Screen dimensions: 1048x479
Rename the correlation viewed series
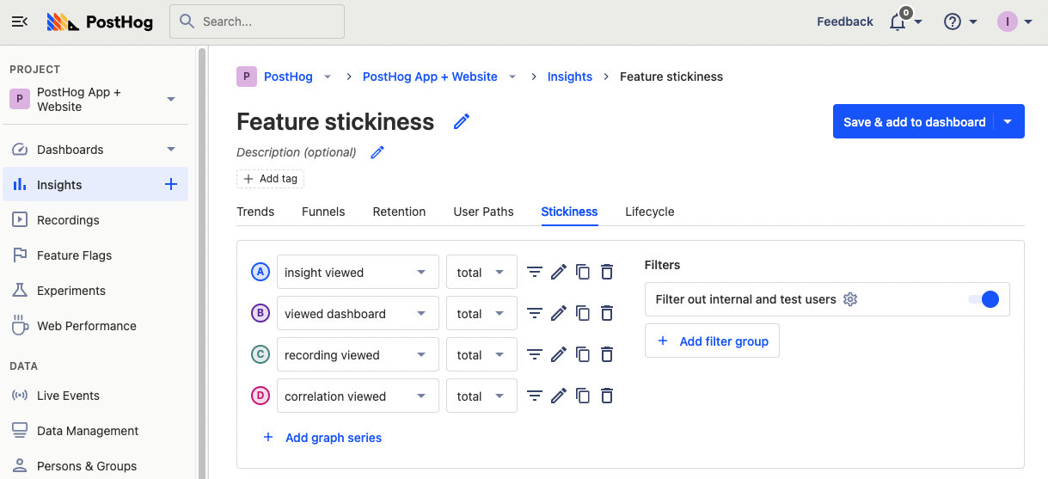[559, 396]
